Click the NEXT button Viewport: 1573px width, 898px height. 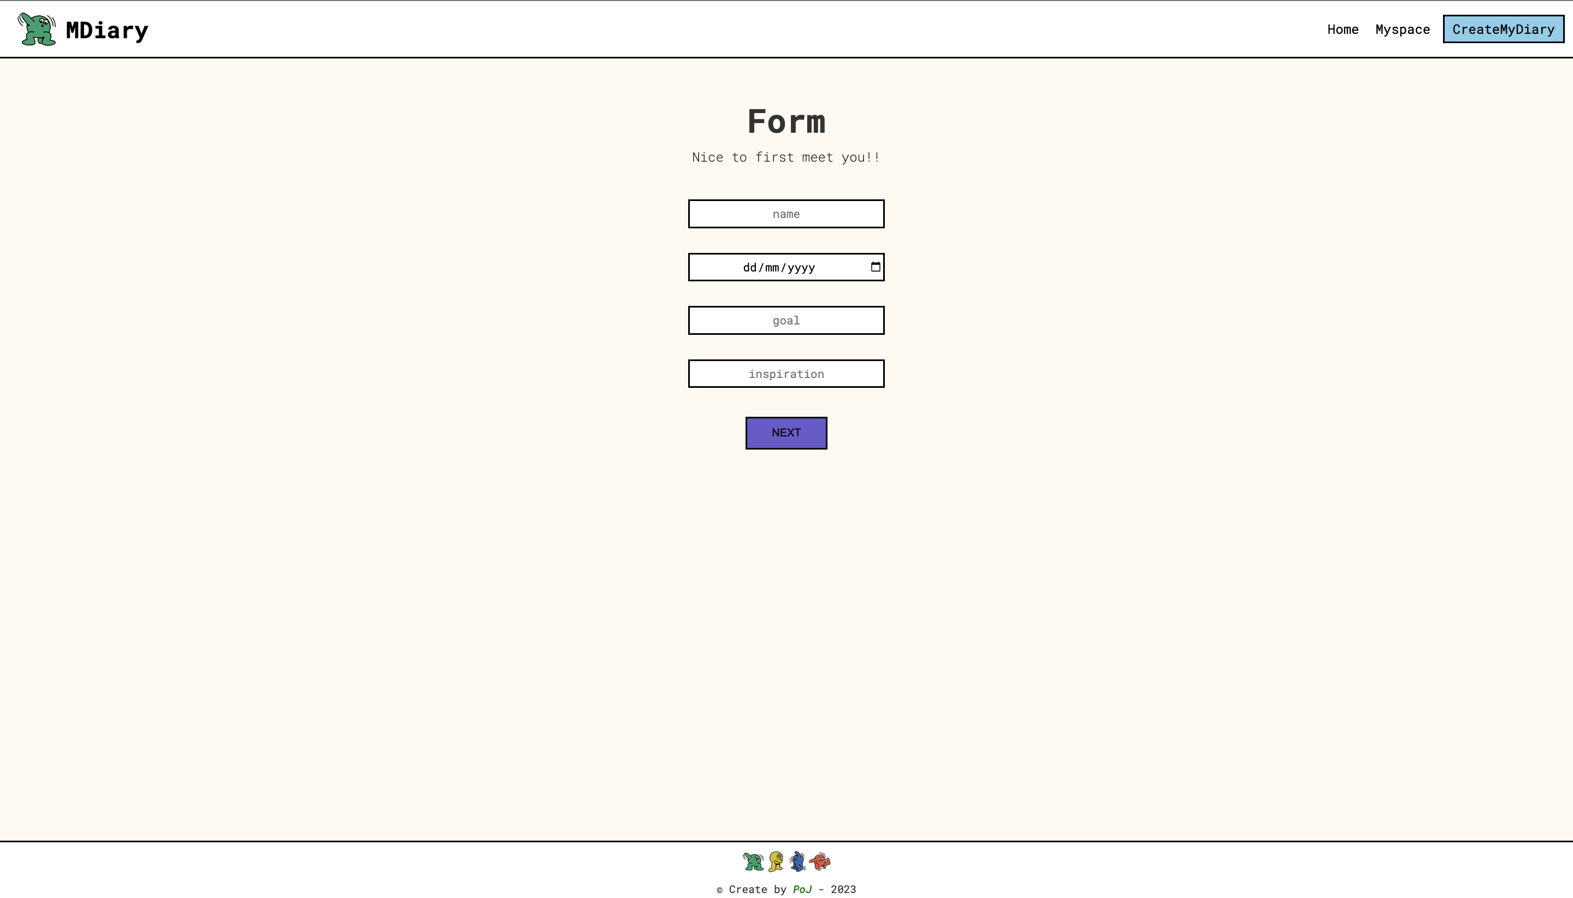[785, 433]
